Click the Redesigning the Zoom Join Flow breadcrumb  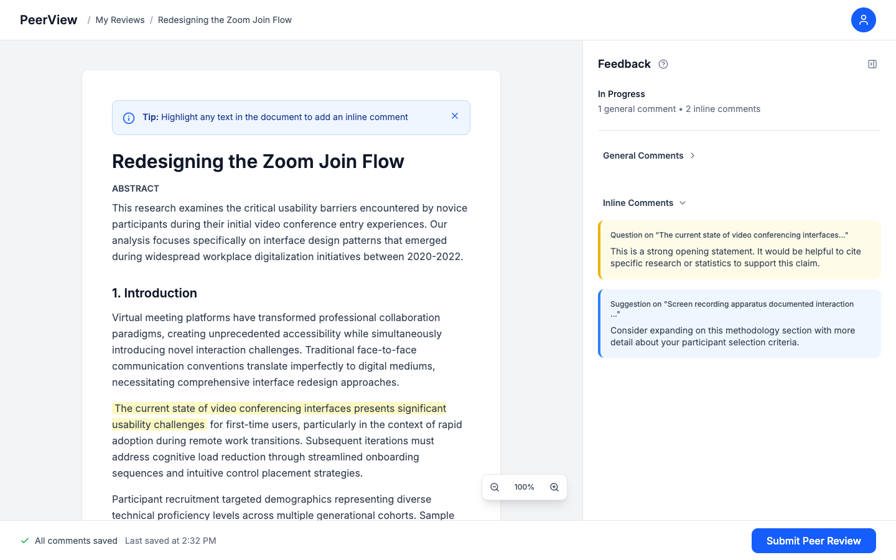point(225,20)
